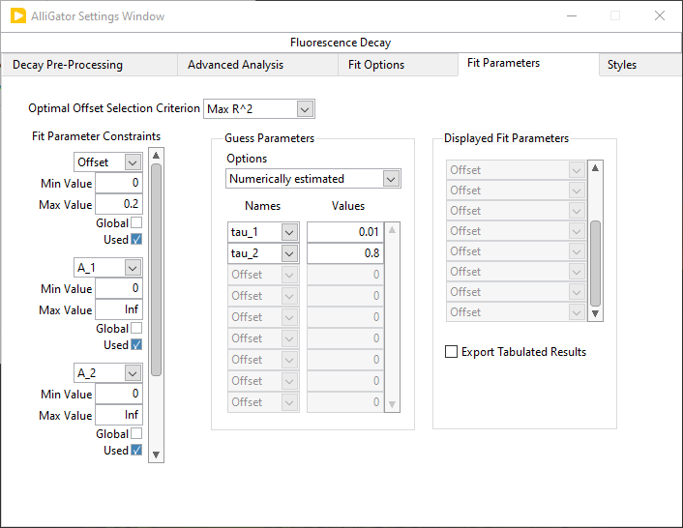This screenshot has width=683, height=528.
Task: Click down arrow of guess values scrollbar
Action: pyautogui.click(x=392, y=404)
